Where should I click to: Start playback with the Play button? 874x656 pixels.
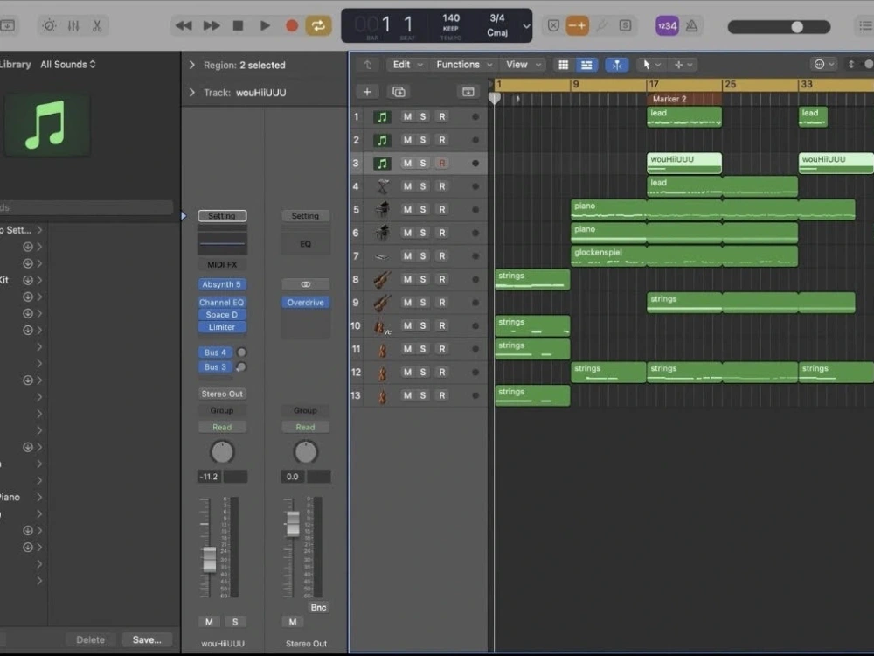point(265,25)
